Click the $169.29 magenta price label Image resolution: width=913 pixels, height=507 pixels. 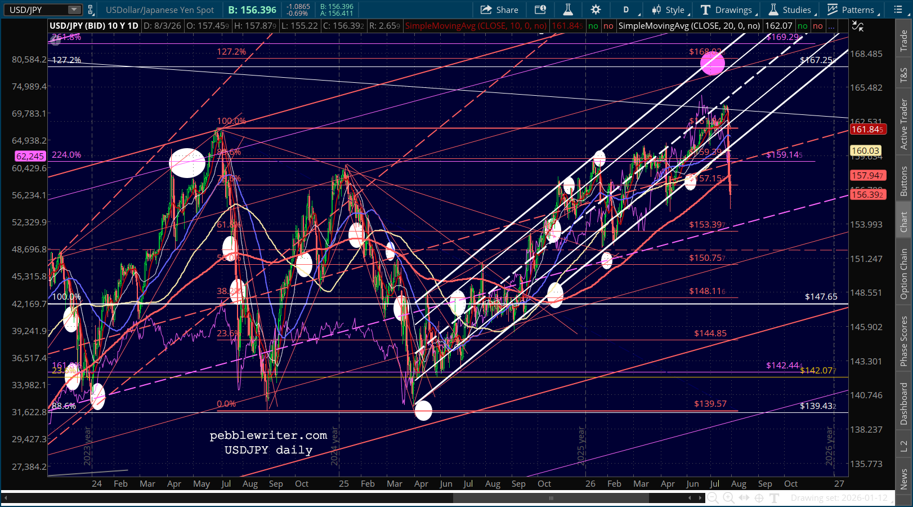tap(783, 37)
